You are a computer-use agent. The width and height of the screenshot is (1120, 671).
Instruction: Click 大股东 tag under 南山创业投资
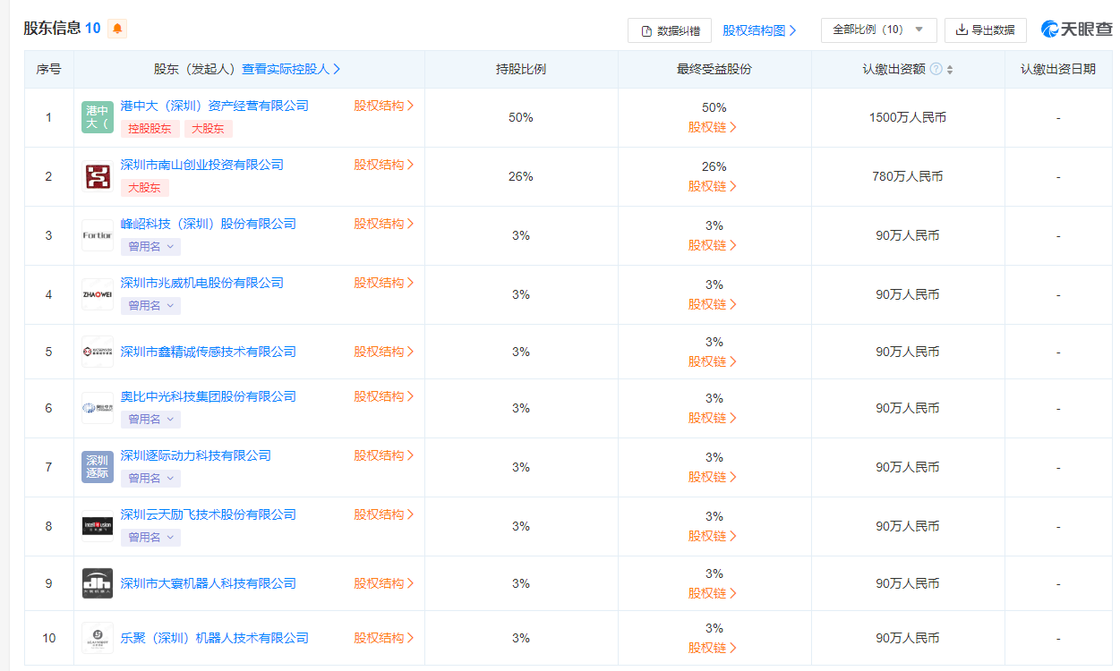click(x=145, y=188)
